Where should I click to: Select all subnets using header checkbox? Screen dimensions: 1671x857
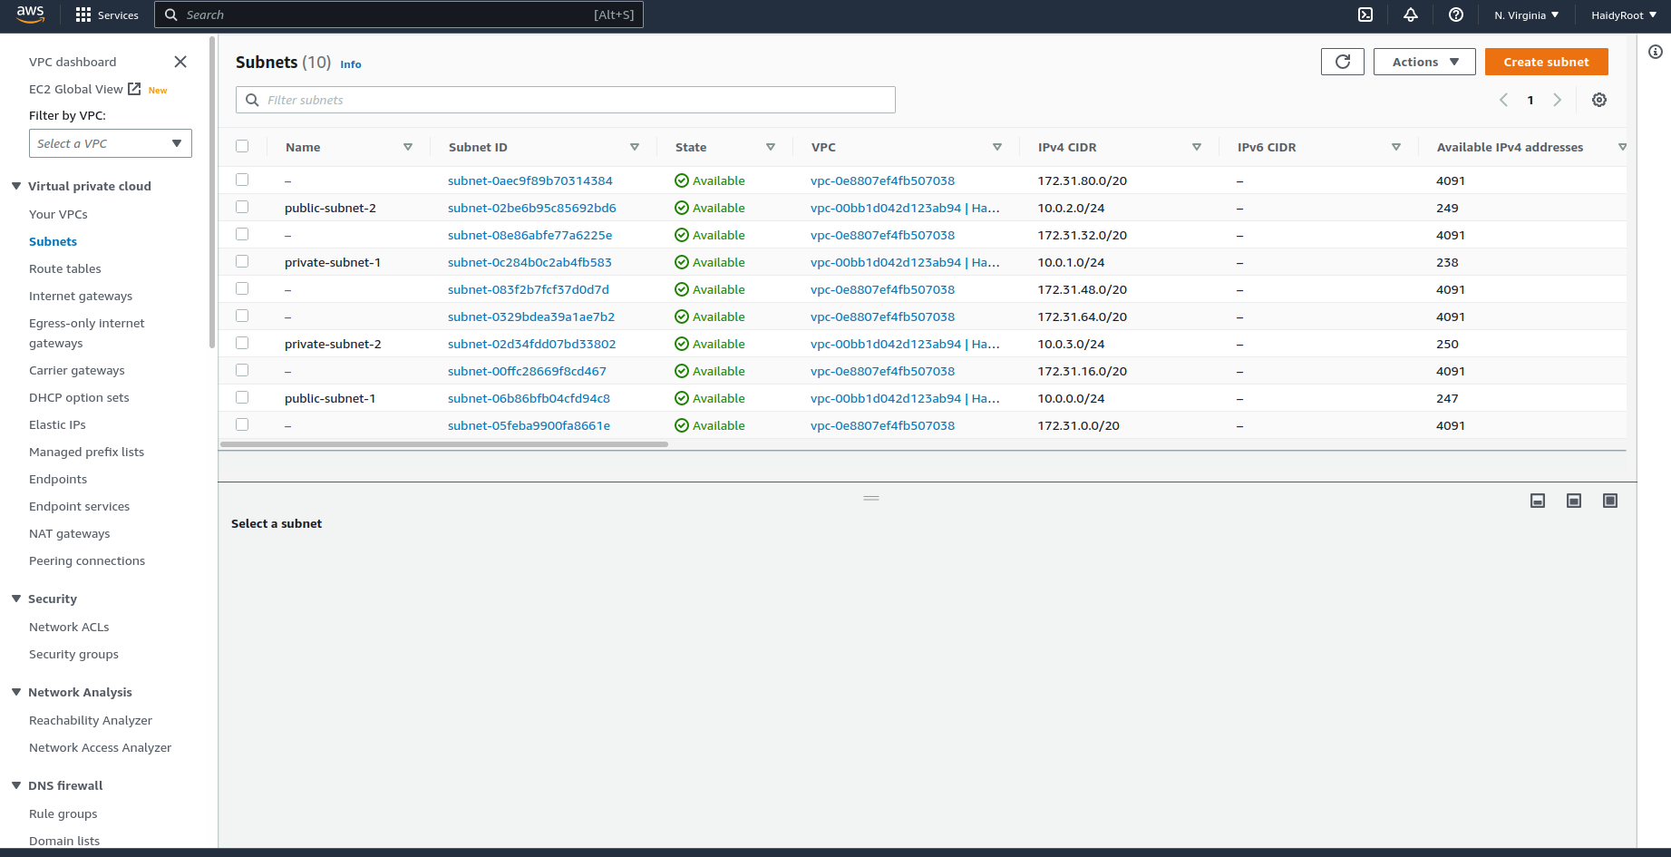[242, 145]
